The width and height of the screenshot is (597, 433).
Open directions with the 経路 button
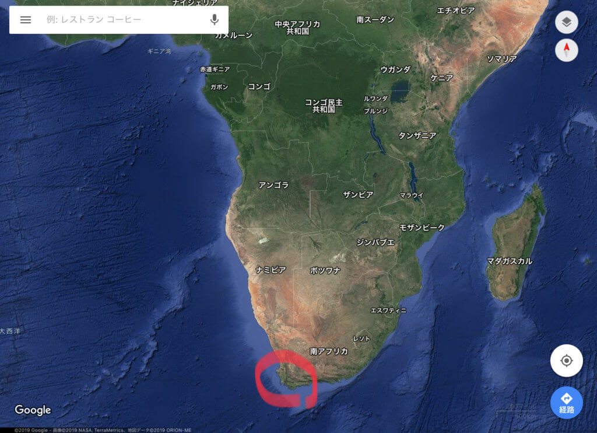[x=567, y=403]
